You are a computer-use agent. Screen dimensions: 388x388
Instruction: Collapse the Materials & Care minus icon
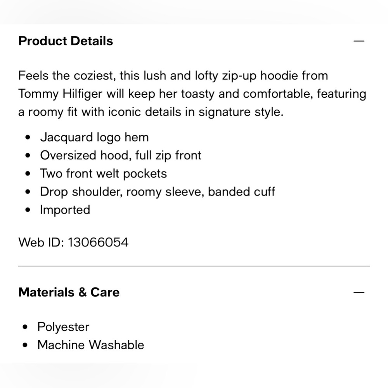[359, 292]
